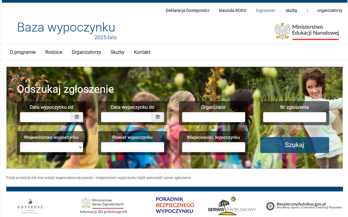Expand the Województwo wypoczynku dropdown

pos(52,147)
